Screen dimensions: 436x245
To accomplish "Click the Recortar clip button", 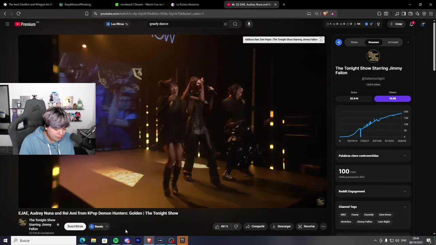I will click(307, 226).
